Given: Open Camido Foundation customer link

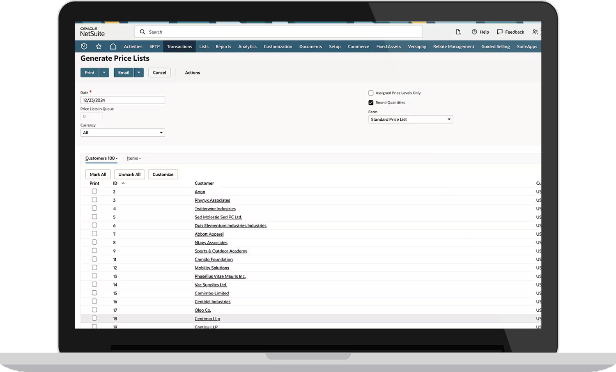Looking at the screenshot, I should point(214,259).
